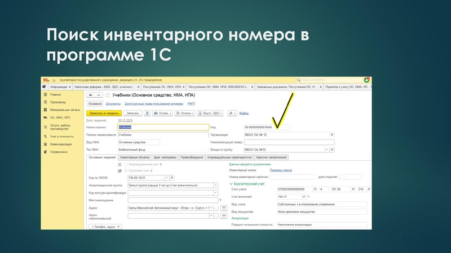Image resolution: width=451 pixels, height=253 pixels.
Task: Open the Главное section in sidebar
Action: (x=55, y=94)
